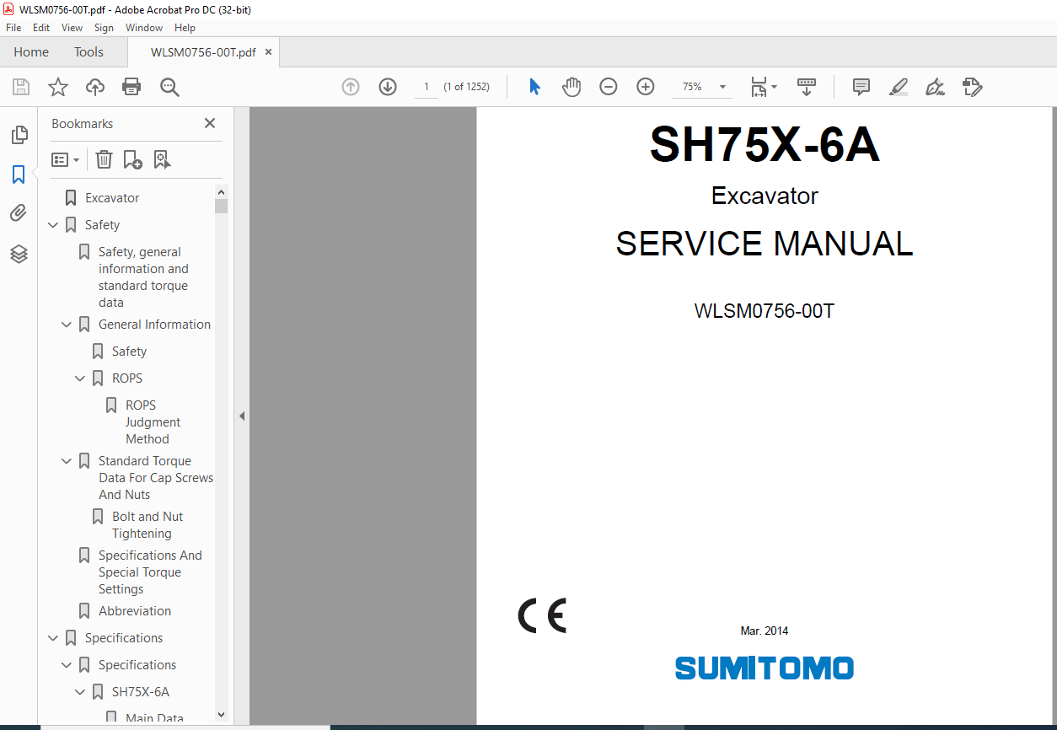Image resolution: width=1057 pixels, height=730 pixels.
Task: Open Bolt and Nut Tightening bookmark
Action: point(148,525)
